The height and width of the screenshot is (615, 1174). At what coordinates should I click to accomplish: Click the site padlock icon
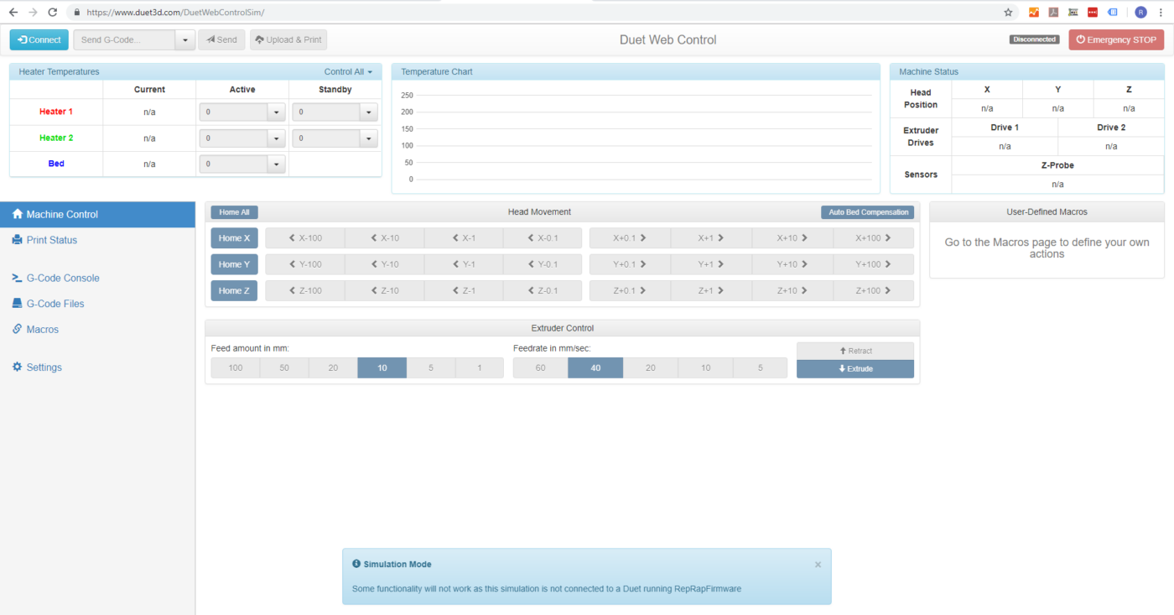(x=76, y=13)
